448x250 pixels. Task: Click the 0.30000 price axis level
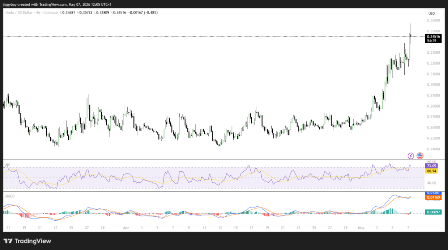pos(434,84)
